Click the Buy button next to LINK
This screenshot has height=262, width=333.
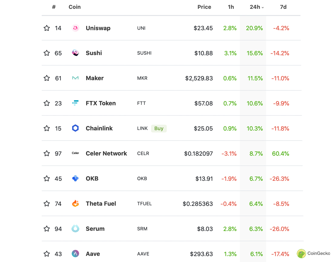point(159,128)
